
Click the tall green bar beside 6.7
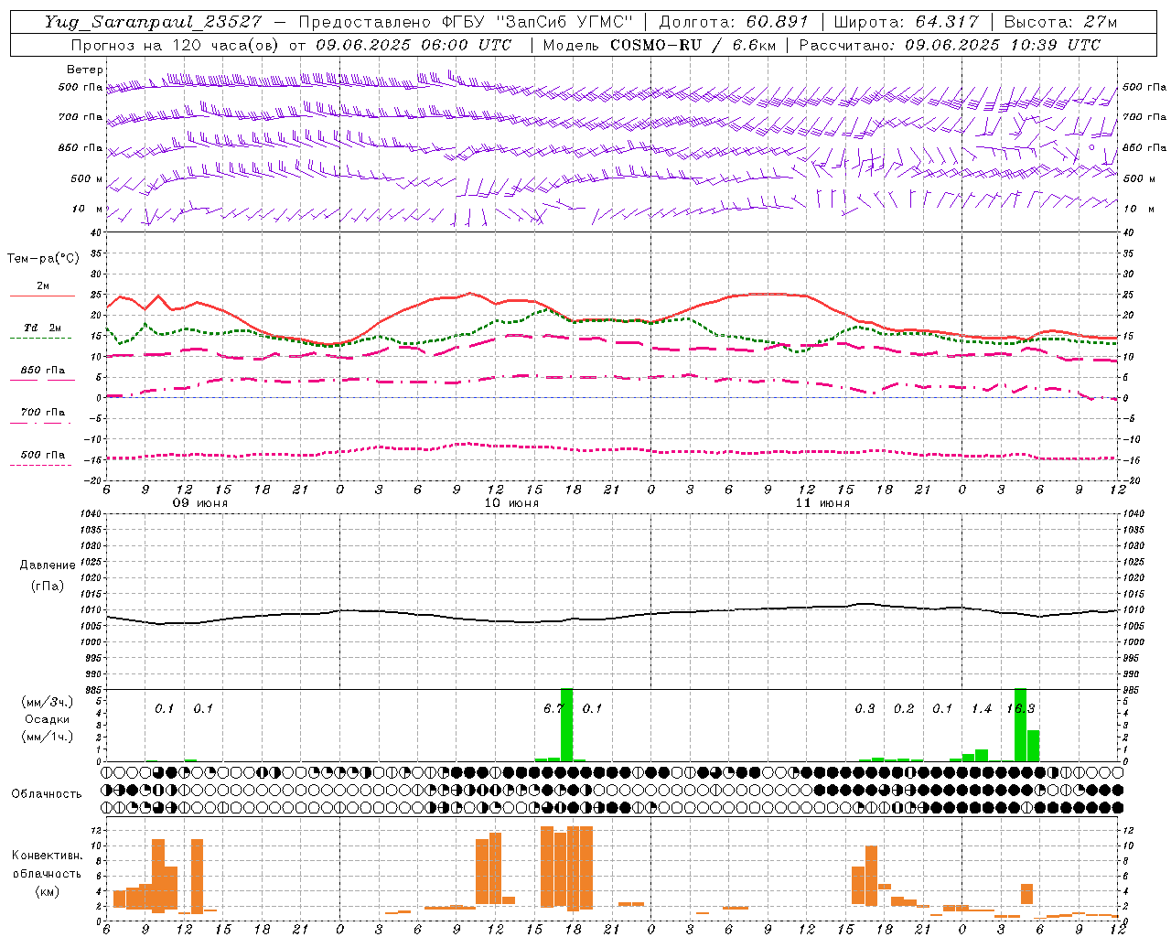click(x=566, y=725)
